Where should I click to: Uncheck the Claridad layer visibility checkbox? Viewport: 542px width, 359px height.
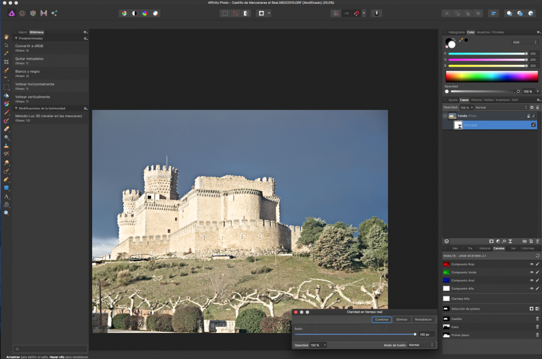pos(533,125)
